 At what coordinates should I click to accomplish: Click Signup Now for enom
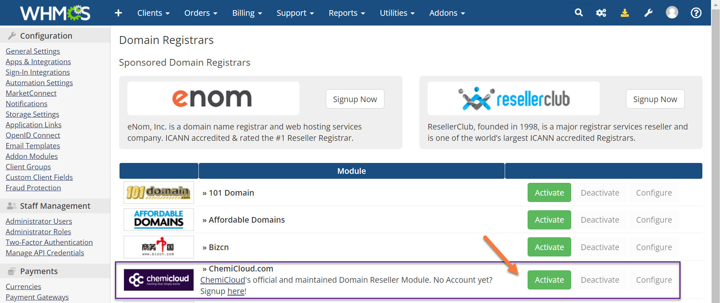354,99
